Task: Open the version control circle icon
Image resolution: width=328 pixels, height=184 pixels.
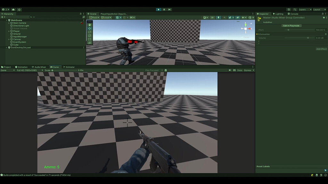Action: 19,10
